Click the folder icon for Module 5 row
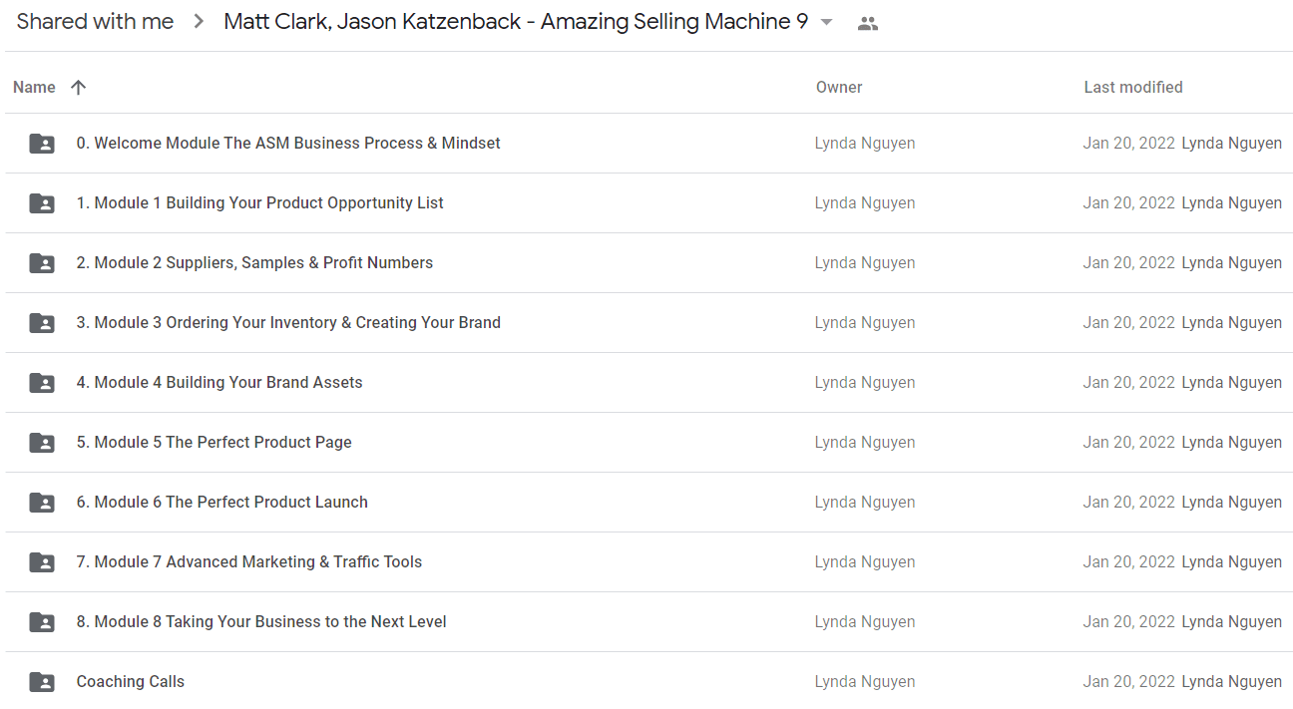The image size is (1293, 709). [42, 443]
